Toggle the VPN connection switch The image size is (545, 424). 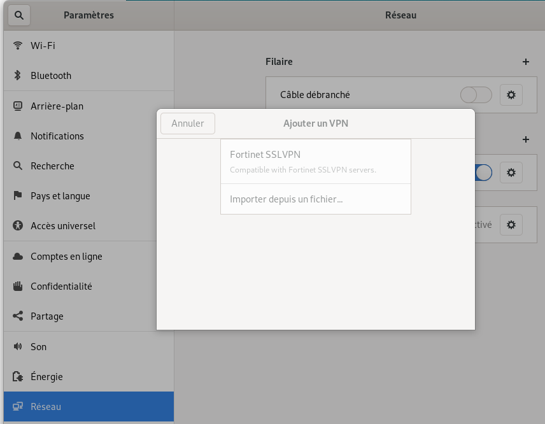[x=483, y=173]
